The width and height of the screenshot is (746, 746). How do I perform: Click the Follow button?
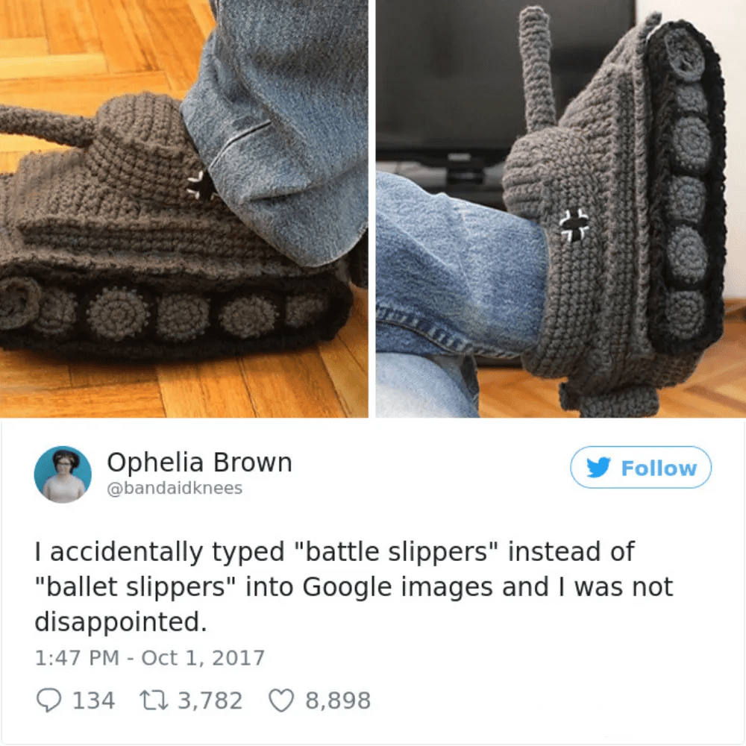640,467
